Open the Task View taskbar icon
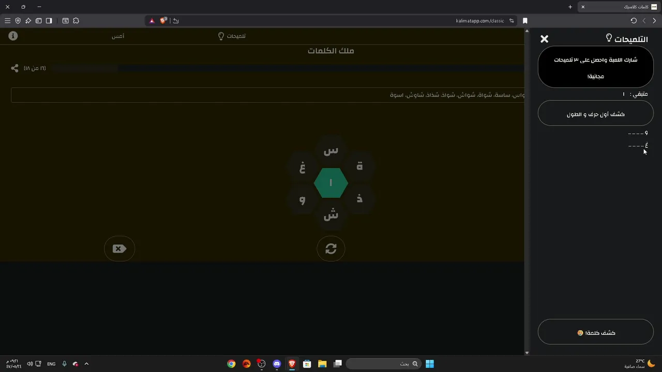The height and width of the screenshot is (372, 662). click(338, 364)
